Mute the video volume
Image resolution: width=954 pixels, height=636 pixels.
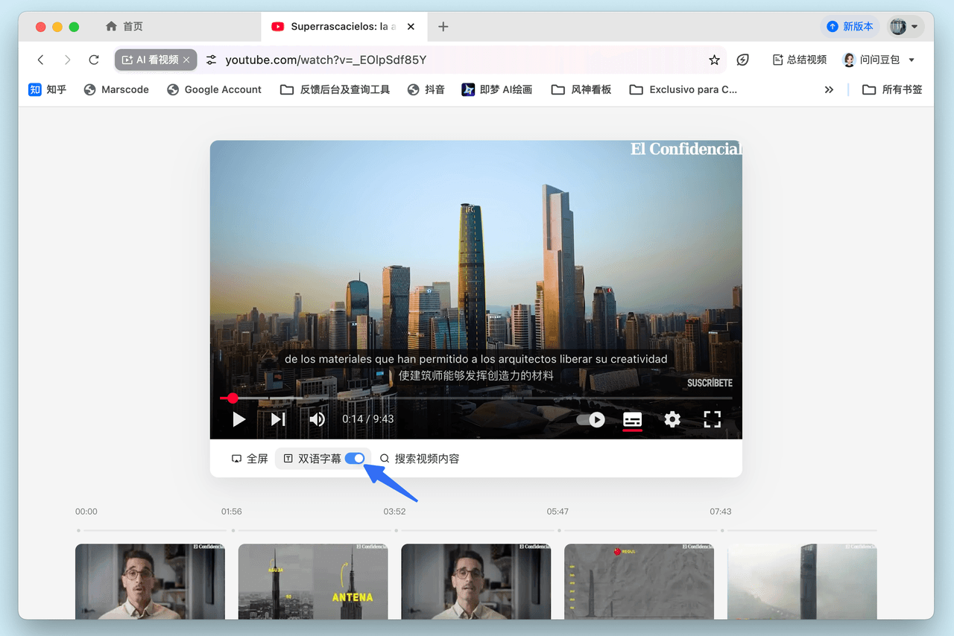coord(317,419)
